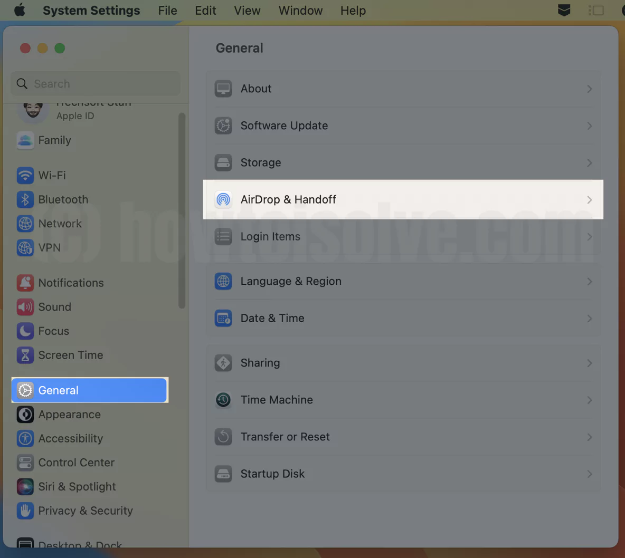
Task: Expand the Language & Region chevron
Action: 589,282
